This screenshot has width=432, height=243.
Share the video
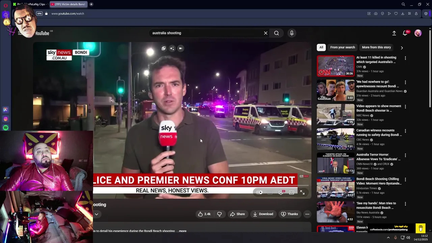pos(237,214)
